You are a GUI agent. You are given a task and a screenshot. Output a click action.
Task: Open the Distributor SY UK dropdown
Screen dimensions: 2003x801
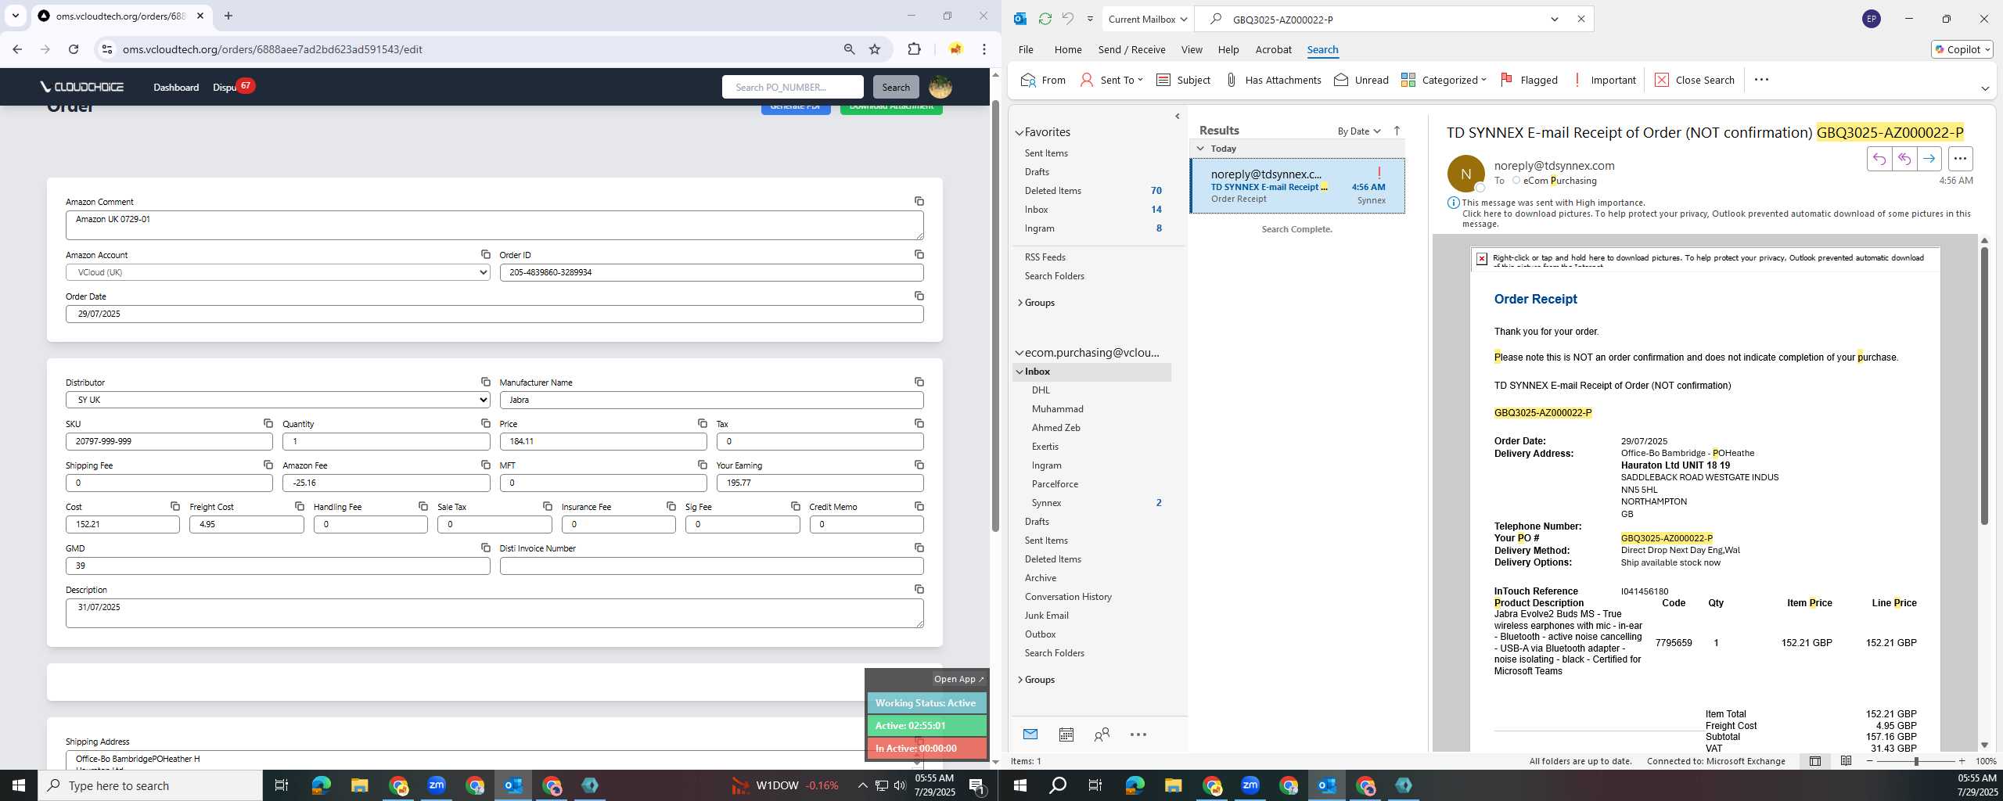point(278,400)
